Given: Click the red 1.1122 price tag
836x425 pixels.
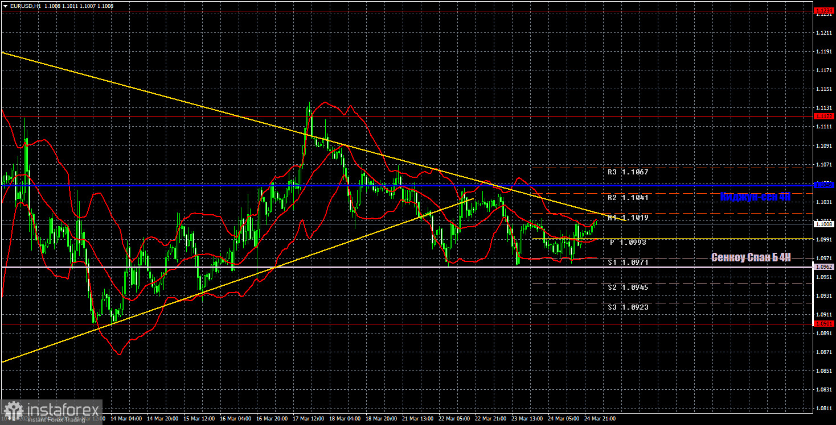Looking at the screenshot, I should 824,116.
